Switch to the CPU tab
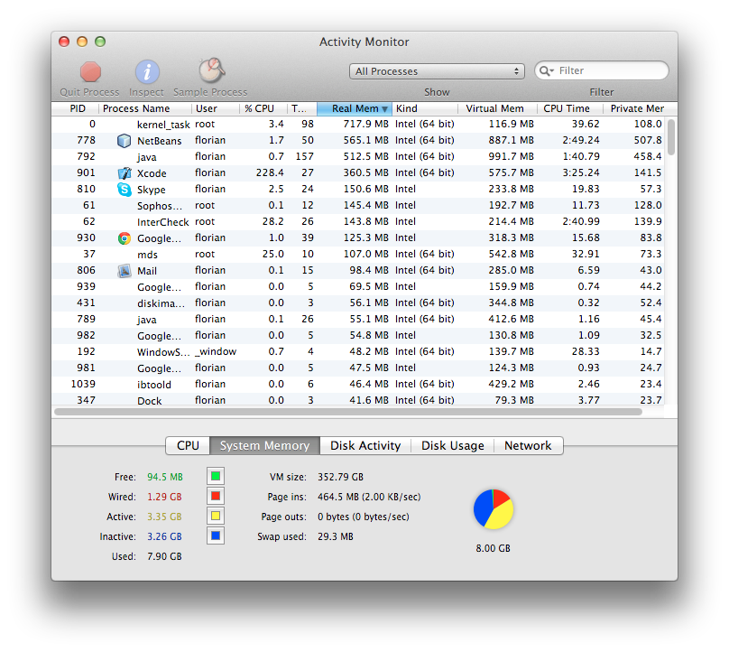The width and height of the screenshot is (729, 652). click(188, 445)
